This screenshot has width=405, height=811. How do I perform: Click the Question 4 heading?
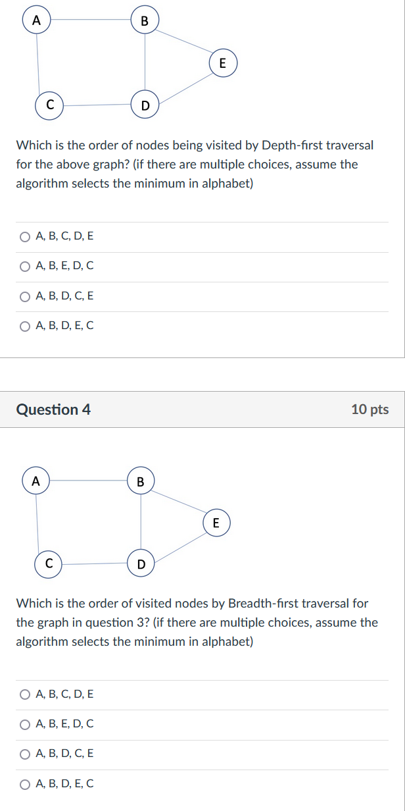[53, 409]
